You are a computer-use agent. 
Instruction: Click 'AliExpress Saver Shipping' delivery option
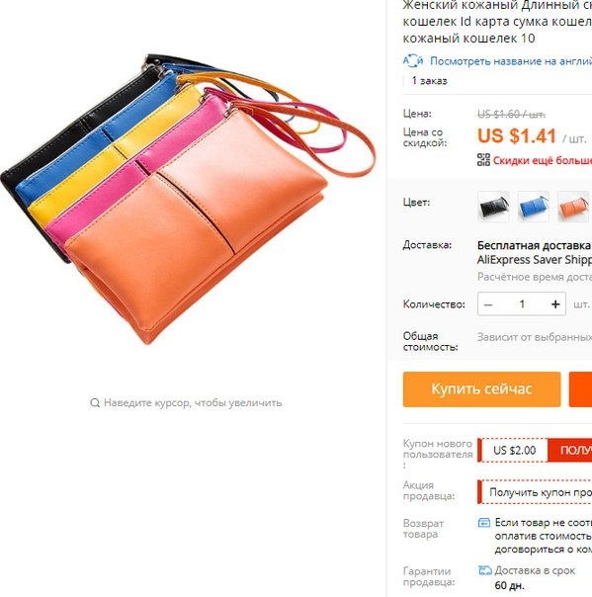535,260
